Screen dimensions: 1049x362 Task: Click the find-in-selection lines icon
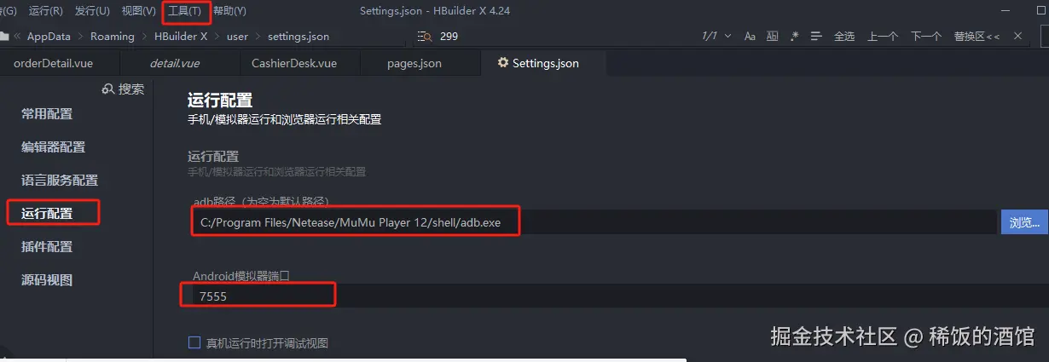pos(816,37)
